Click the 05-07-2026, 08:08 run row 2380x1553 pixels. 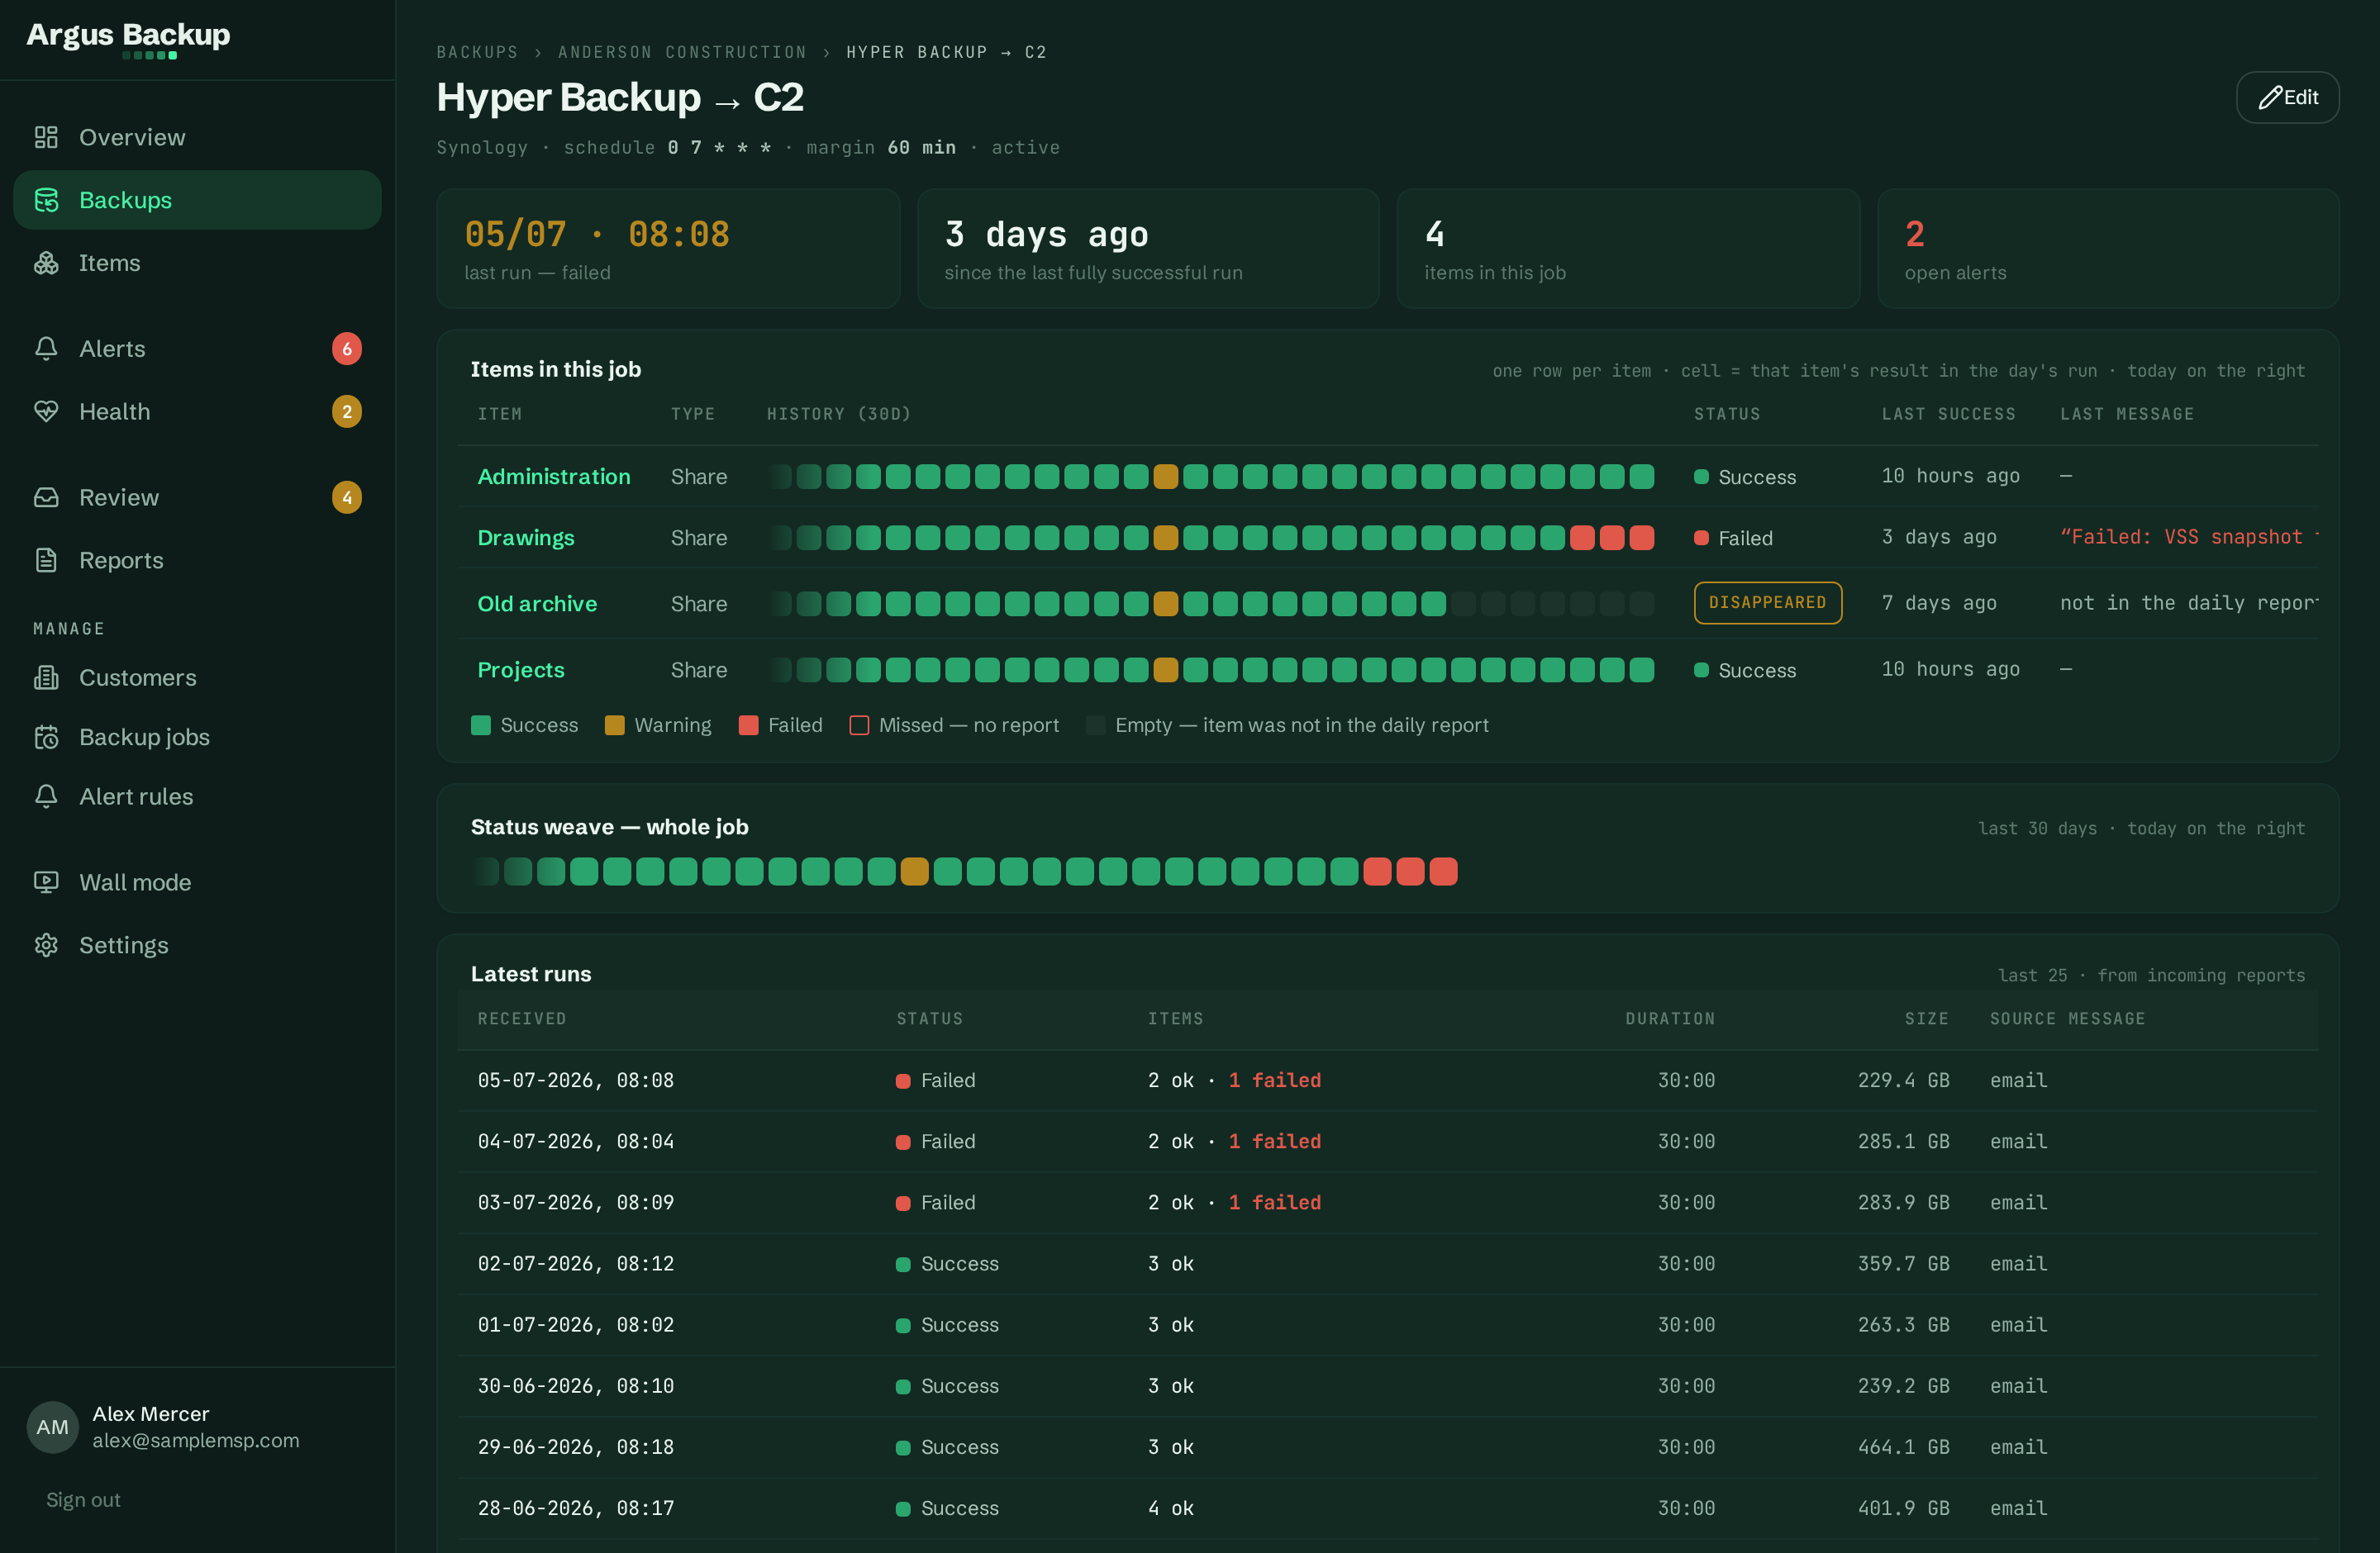tap(1388, 1080)
